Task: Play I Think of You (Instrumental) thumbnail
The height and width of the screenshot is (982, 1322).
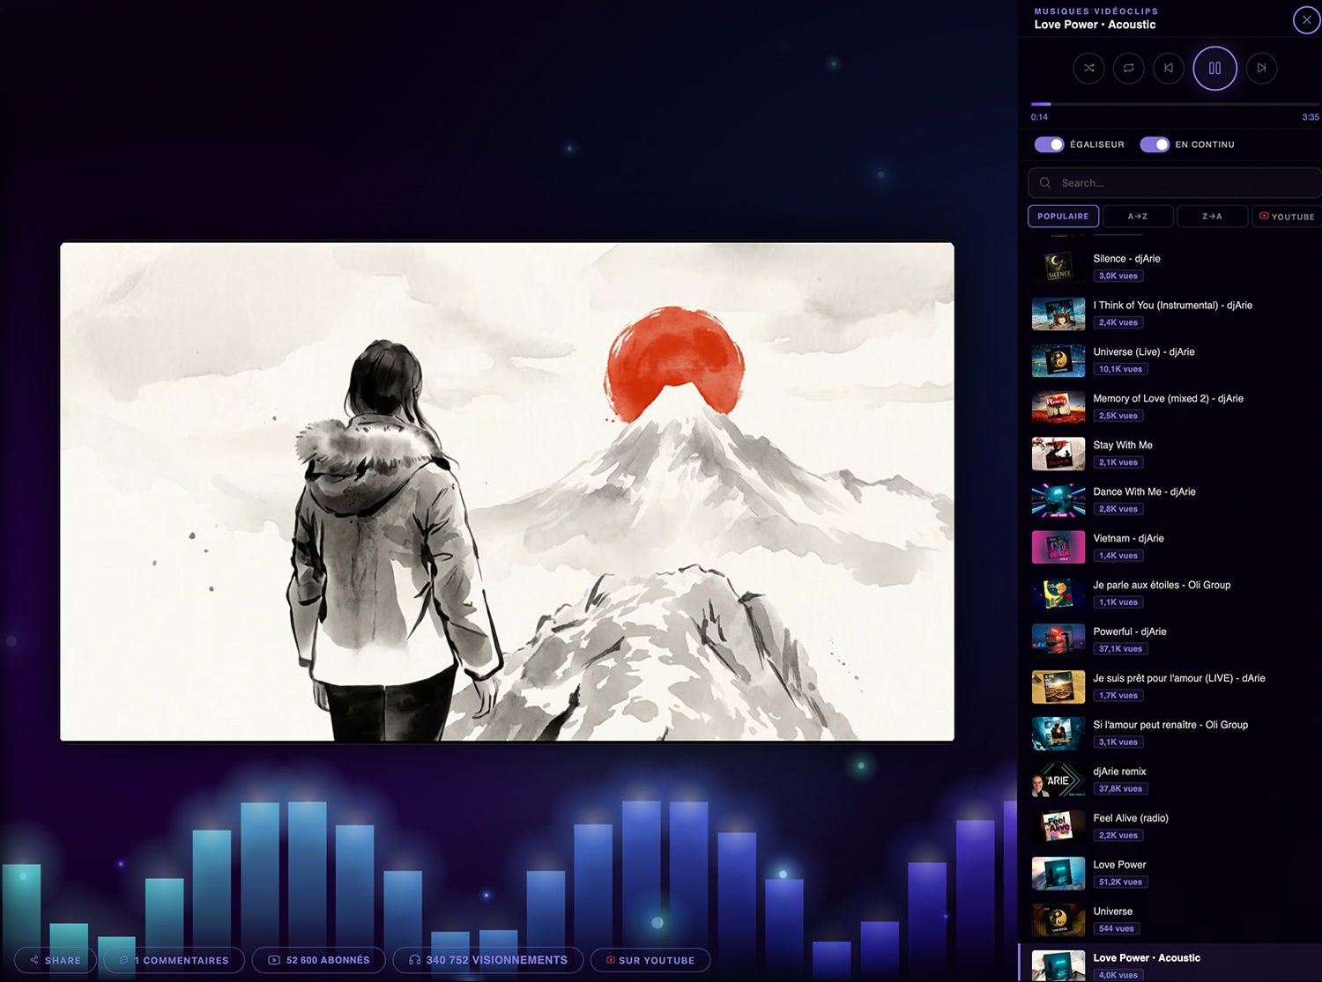Action: point(1058,314)
